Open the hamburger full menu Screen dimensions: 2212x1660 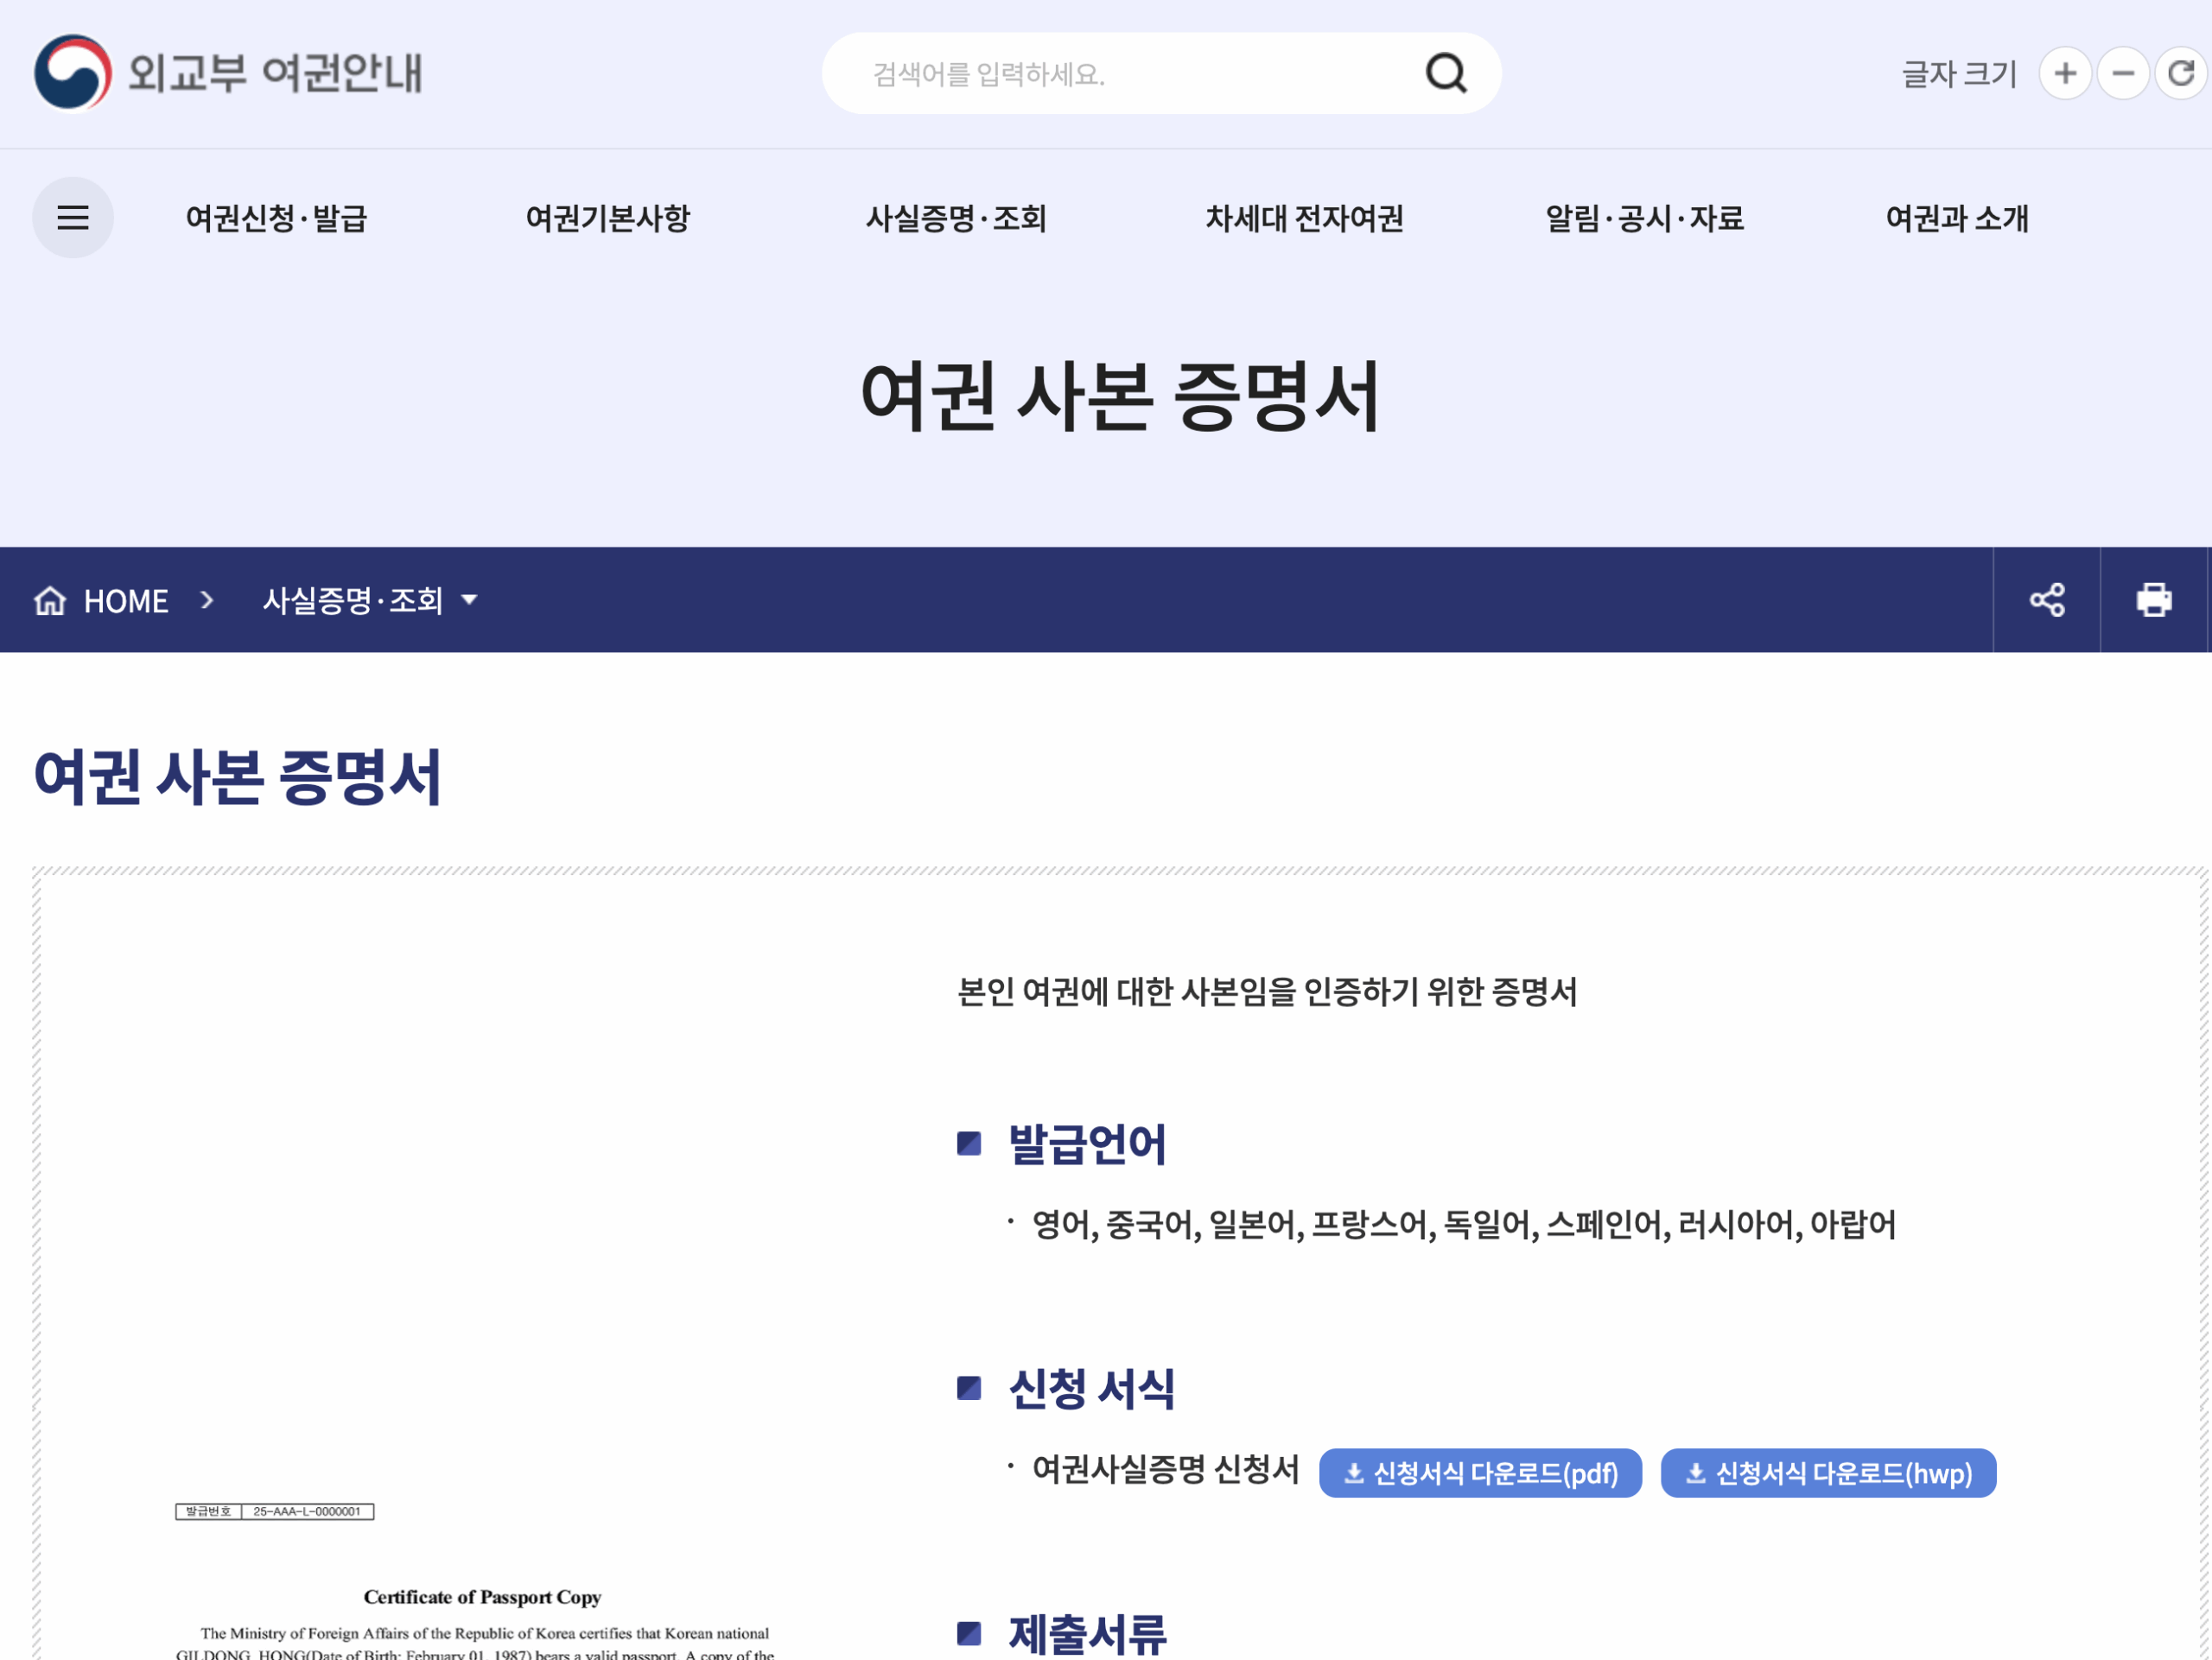point(73,218)
